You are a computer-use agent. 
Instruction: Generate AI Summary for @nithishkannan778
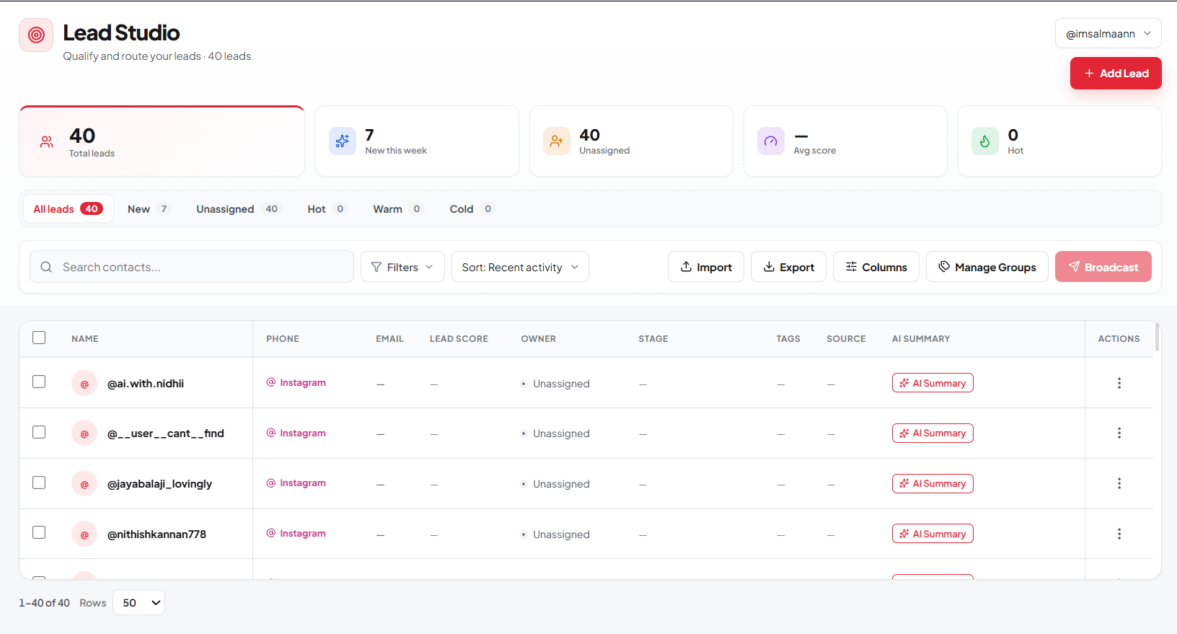[933, 534]
